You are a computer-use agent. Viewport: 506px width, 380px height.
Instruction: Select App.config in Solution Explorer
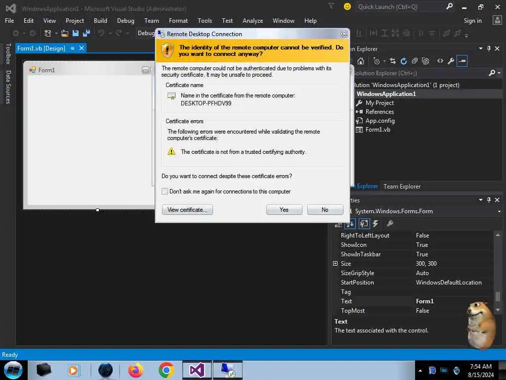[380, 121]
